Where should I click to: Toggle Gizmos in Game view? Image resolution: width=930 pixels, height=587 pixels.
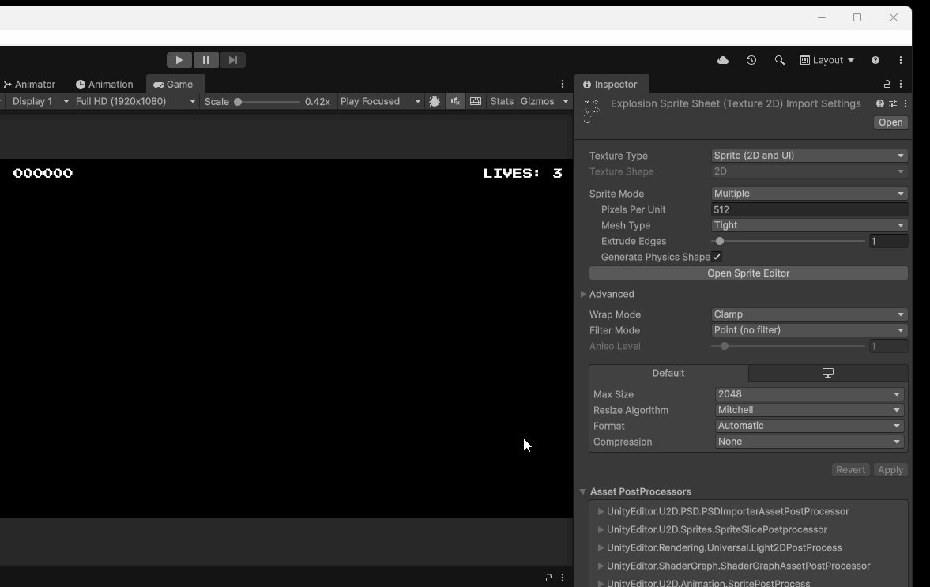(x=537, y=101)
